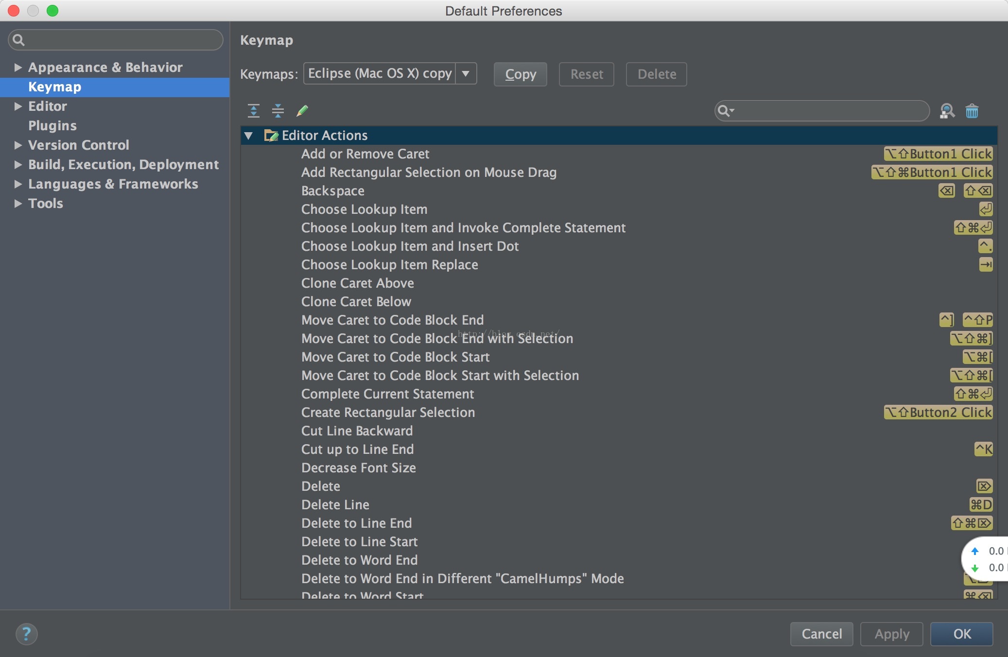This screenshot has width=1008, height=657.
Task: Expand the Languages & Frameworks section
Action: coord(18,184)
